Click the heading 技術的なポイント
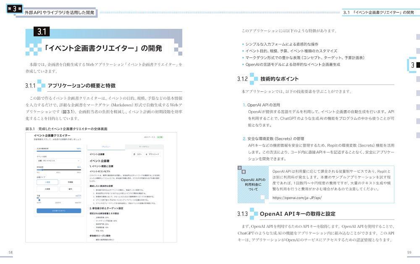 (x=279, y=79)
